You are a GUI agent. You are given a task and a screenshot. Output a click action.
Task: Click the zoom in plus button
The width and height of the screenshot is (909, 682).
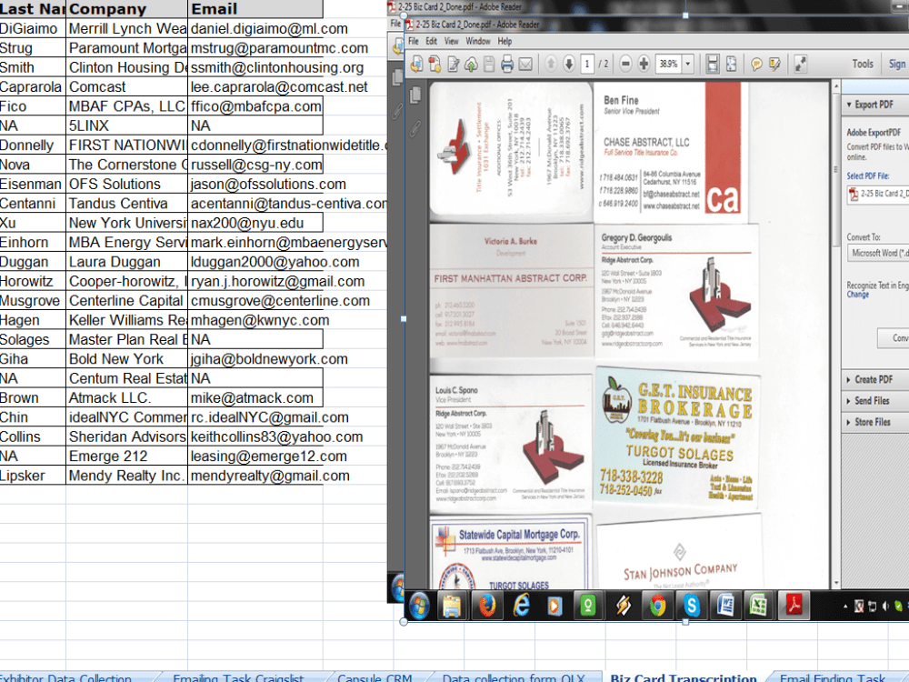(x=644, y=64)
